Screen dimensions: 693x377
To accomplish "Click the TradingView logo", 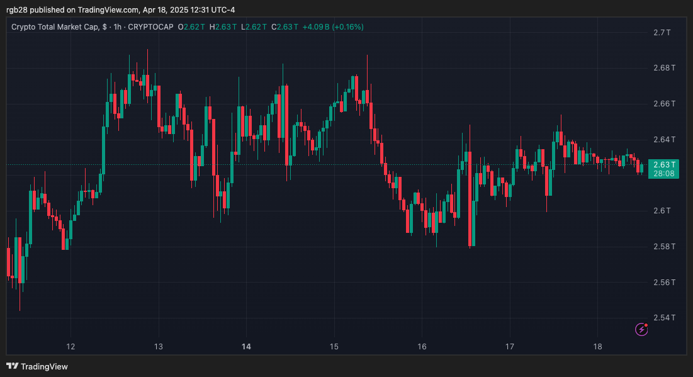I will coord(38,366).
